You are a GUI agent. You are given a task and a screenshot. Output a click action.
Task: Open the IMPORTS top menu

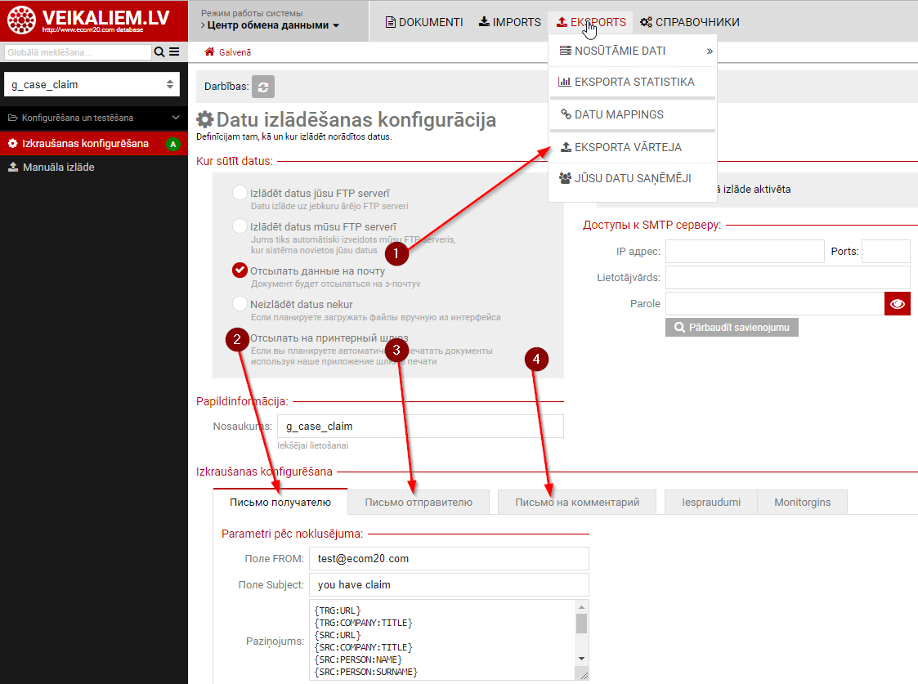(x=509, y=22)
